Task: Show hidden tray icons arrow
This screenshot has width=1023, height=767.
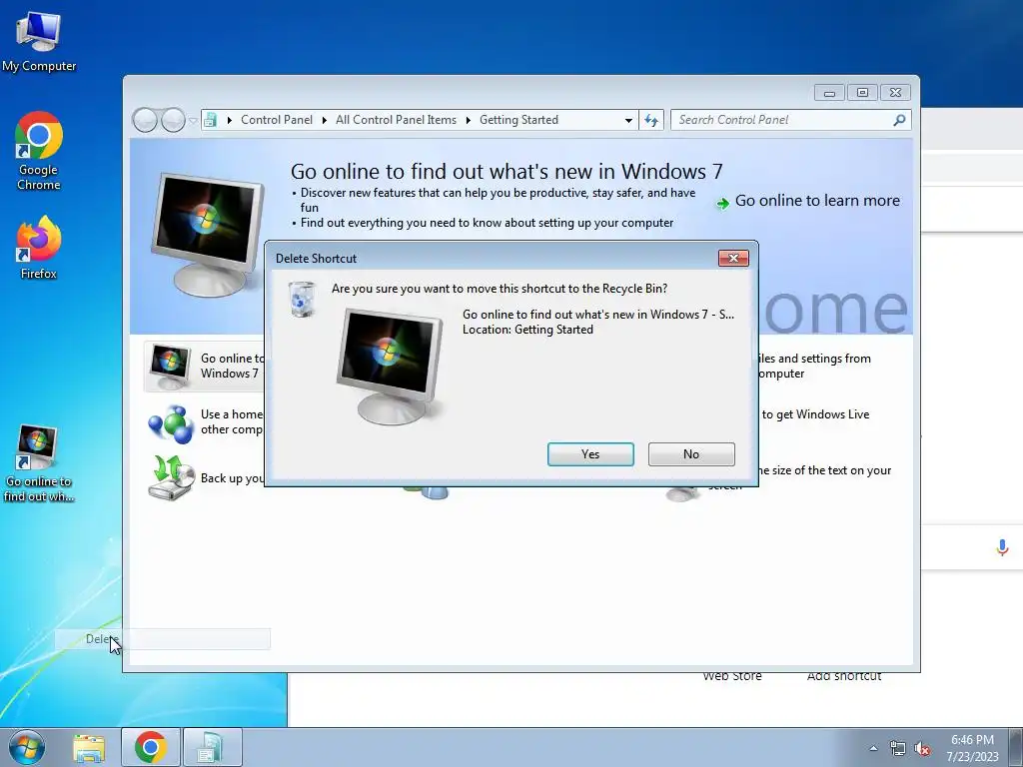Action: (873, 748)
